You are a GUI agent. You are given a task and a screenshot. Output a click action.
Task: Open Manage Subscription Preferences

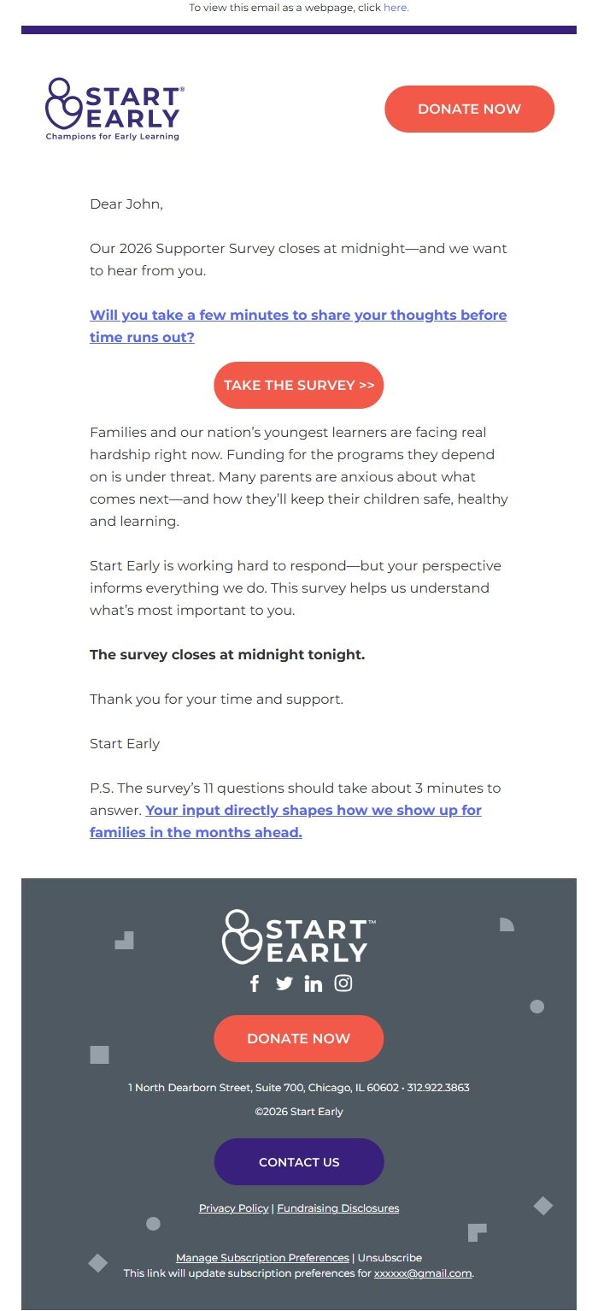tap(262, 1257)
